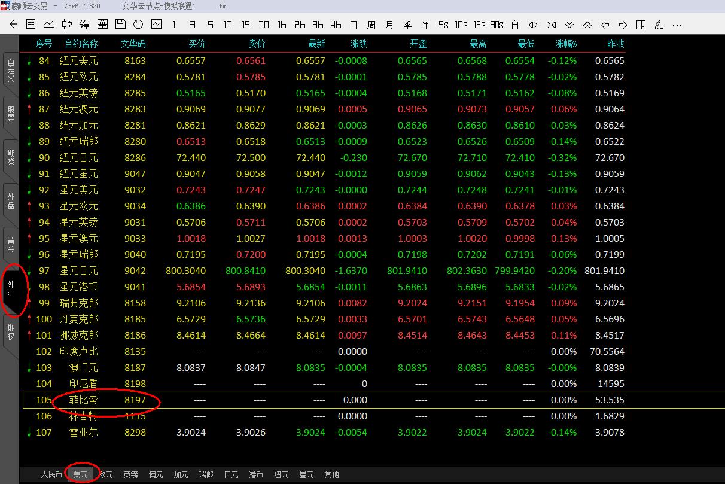
Task: Open the candlestick K-line chart icon
Action: click(x=66, y=25)
